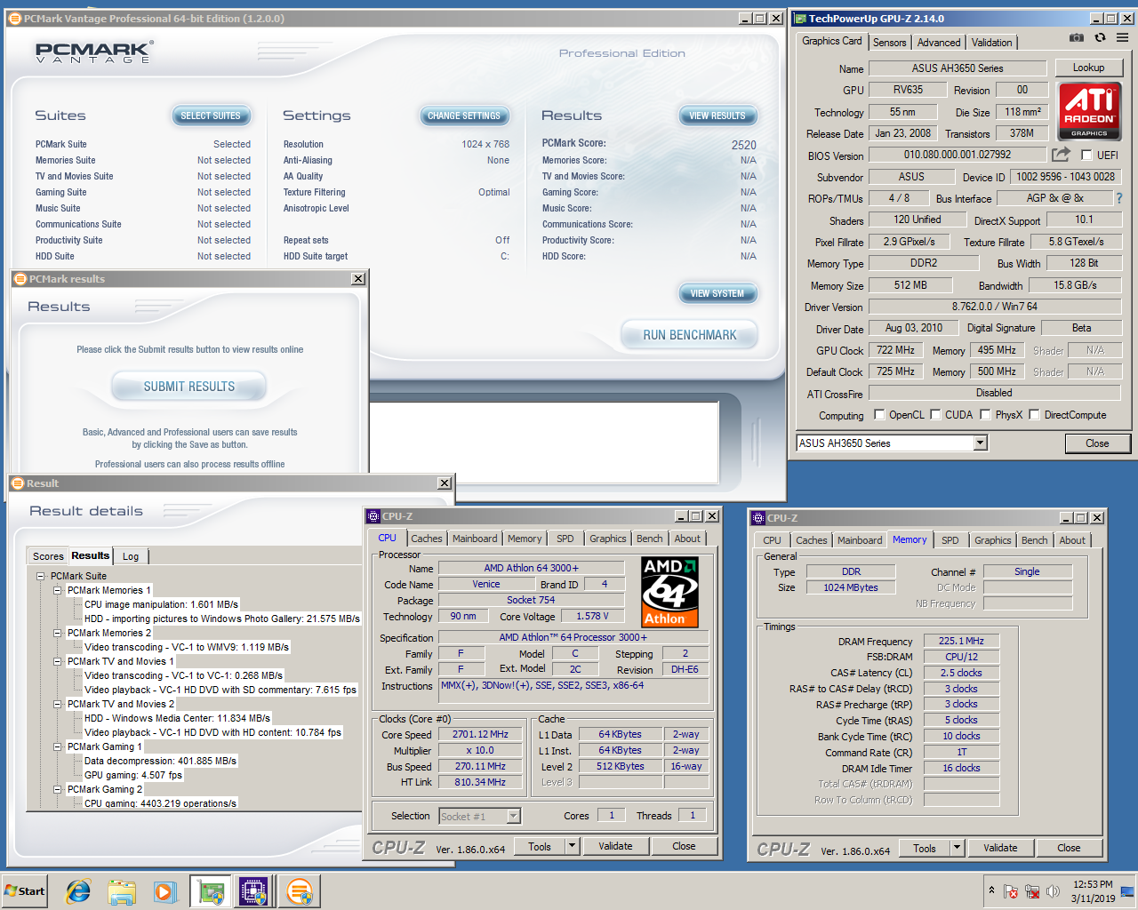The width and height of the screenshot is (1138, 910).
Task: Toggle the CUDA checkbox
Action: tap(935, 414)
